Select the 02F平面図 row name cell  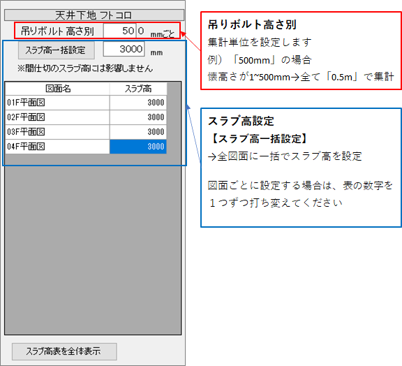point(57,117)
